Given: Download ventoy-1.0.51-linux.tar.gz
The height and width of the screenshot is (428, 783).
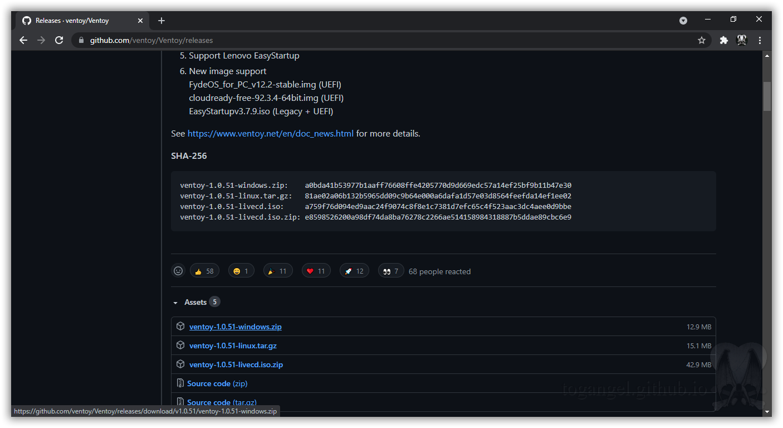Looking at the screenshot, I should (x=233, y=346).
